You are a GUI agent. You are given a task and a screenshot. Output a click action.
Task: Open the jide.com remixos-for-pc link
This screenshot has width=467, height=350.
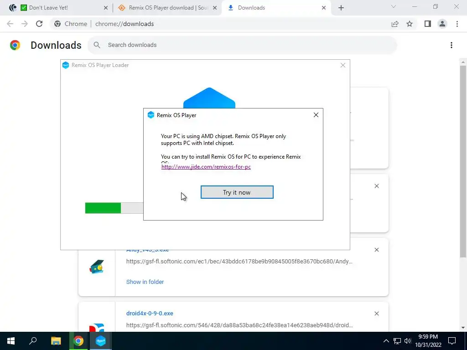point(206,167)
